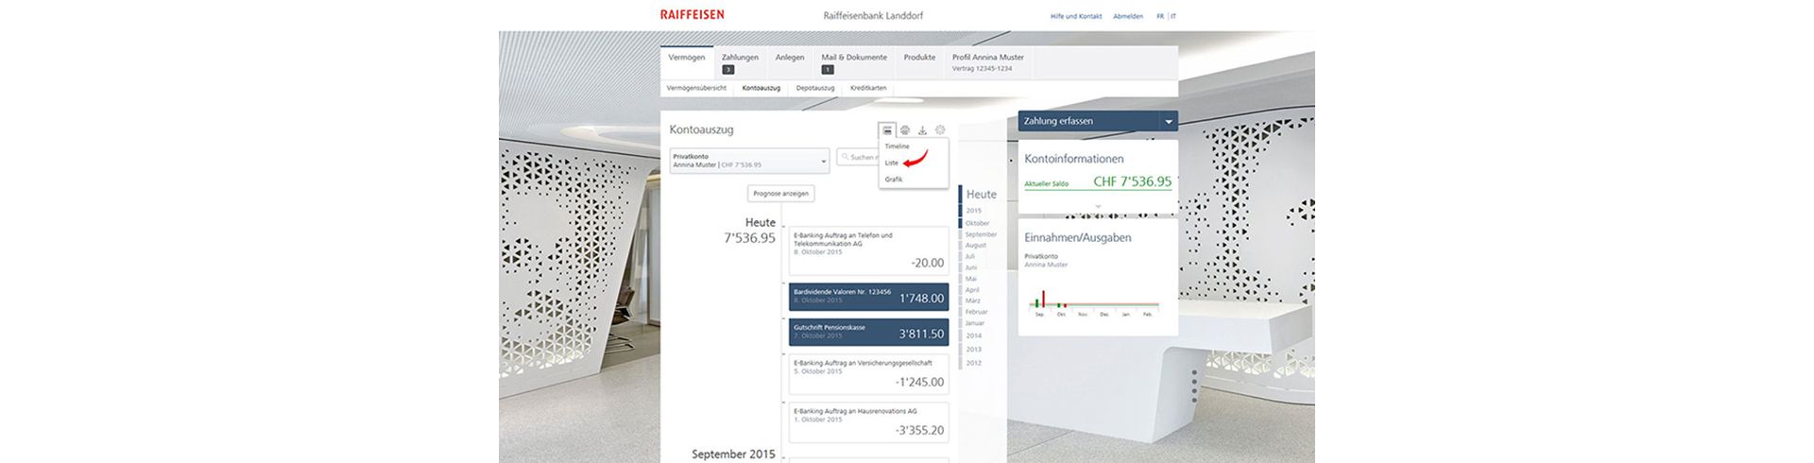Jump to September in timeline navigator

981,234
